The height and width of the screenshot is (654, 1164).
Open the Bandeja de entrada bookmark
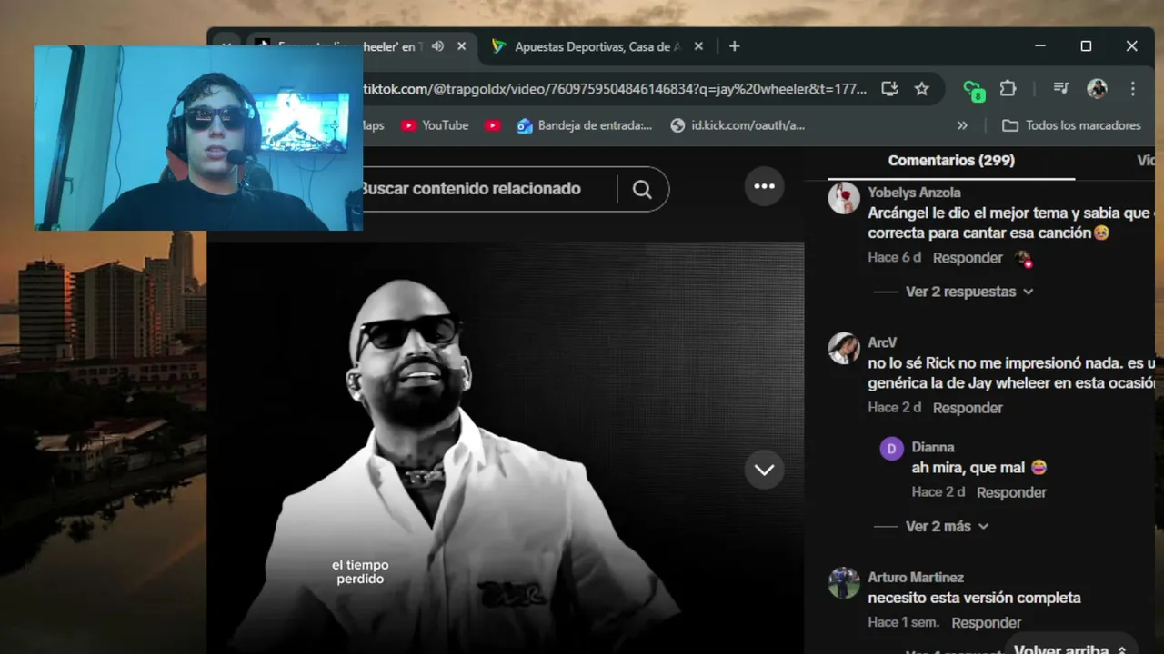[584, 125]
